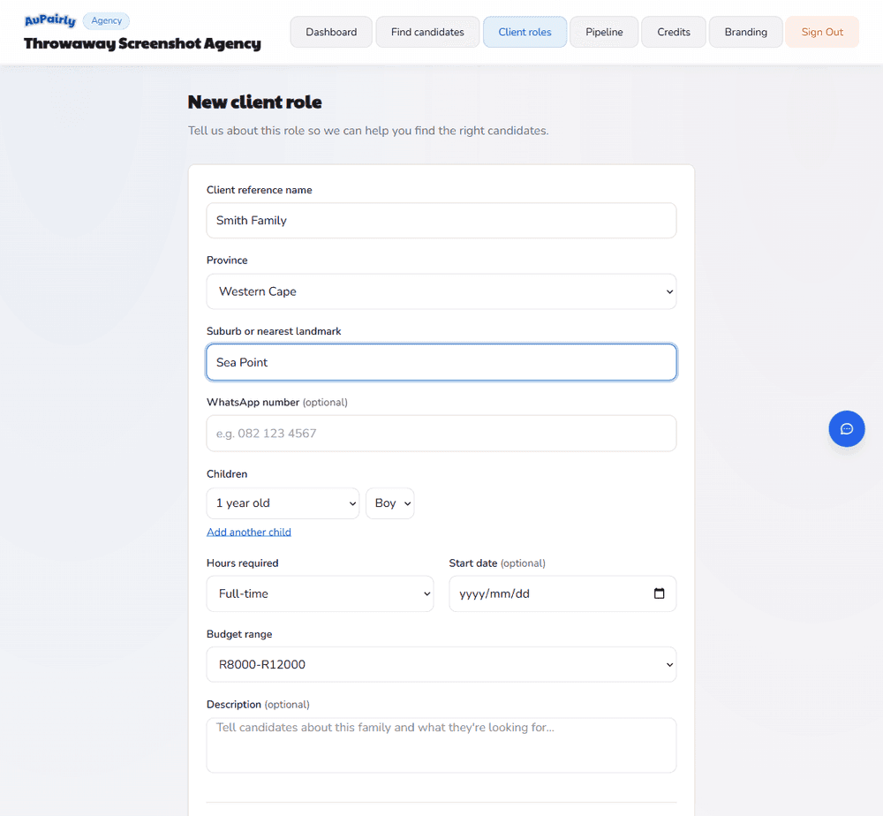Click the Start date input field
Screen dimensions: 883x816
click(562, 593)
